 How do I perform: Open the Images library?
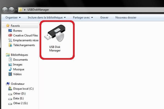[18, 65]
